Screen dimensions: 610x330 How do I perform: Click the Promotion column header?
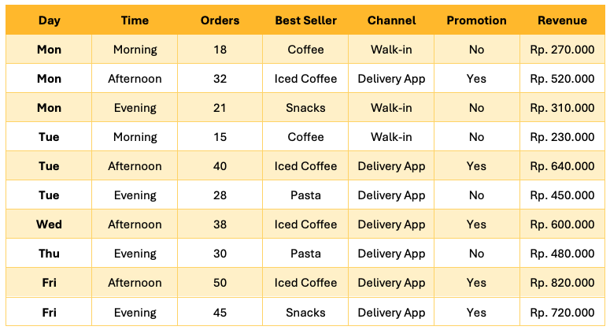tap(476, 20)
